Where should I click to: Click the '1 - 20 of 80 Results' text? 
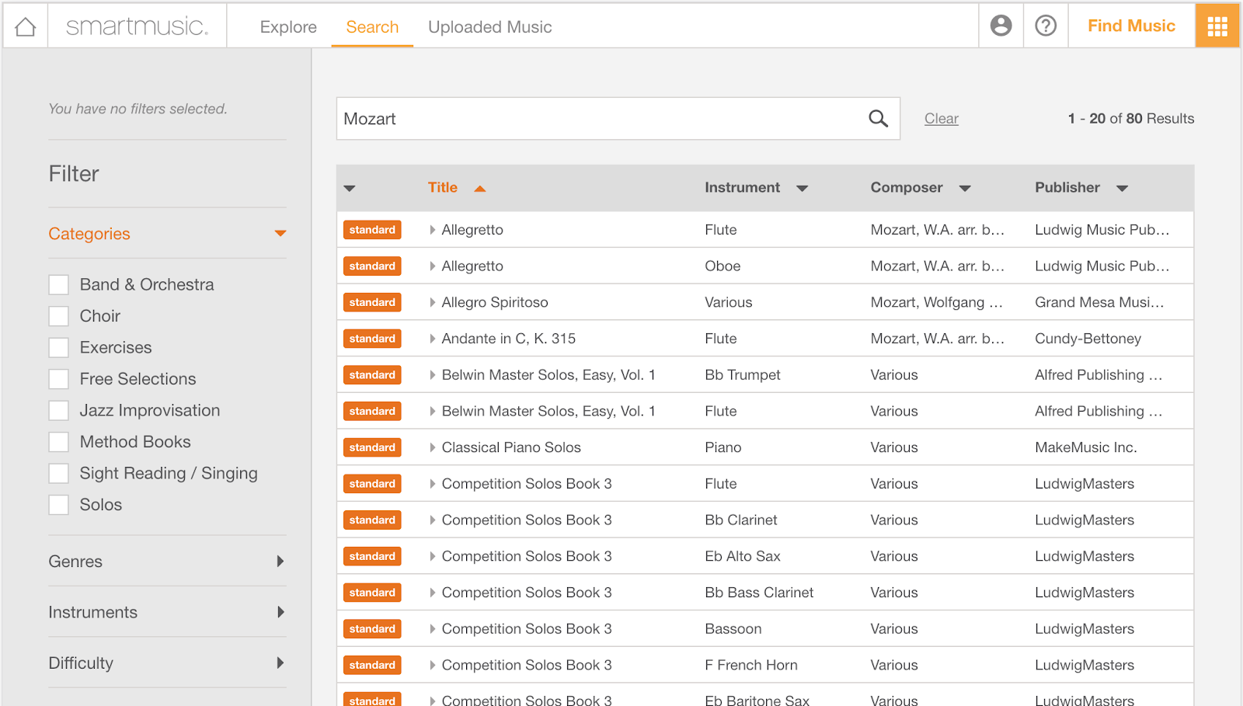(x=1131, y=118)
